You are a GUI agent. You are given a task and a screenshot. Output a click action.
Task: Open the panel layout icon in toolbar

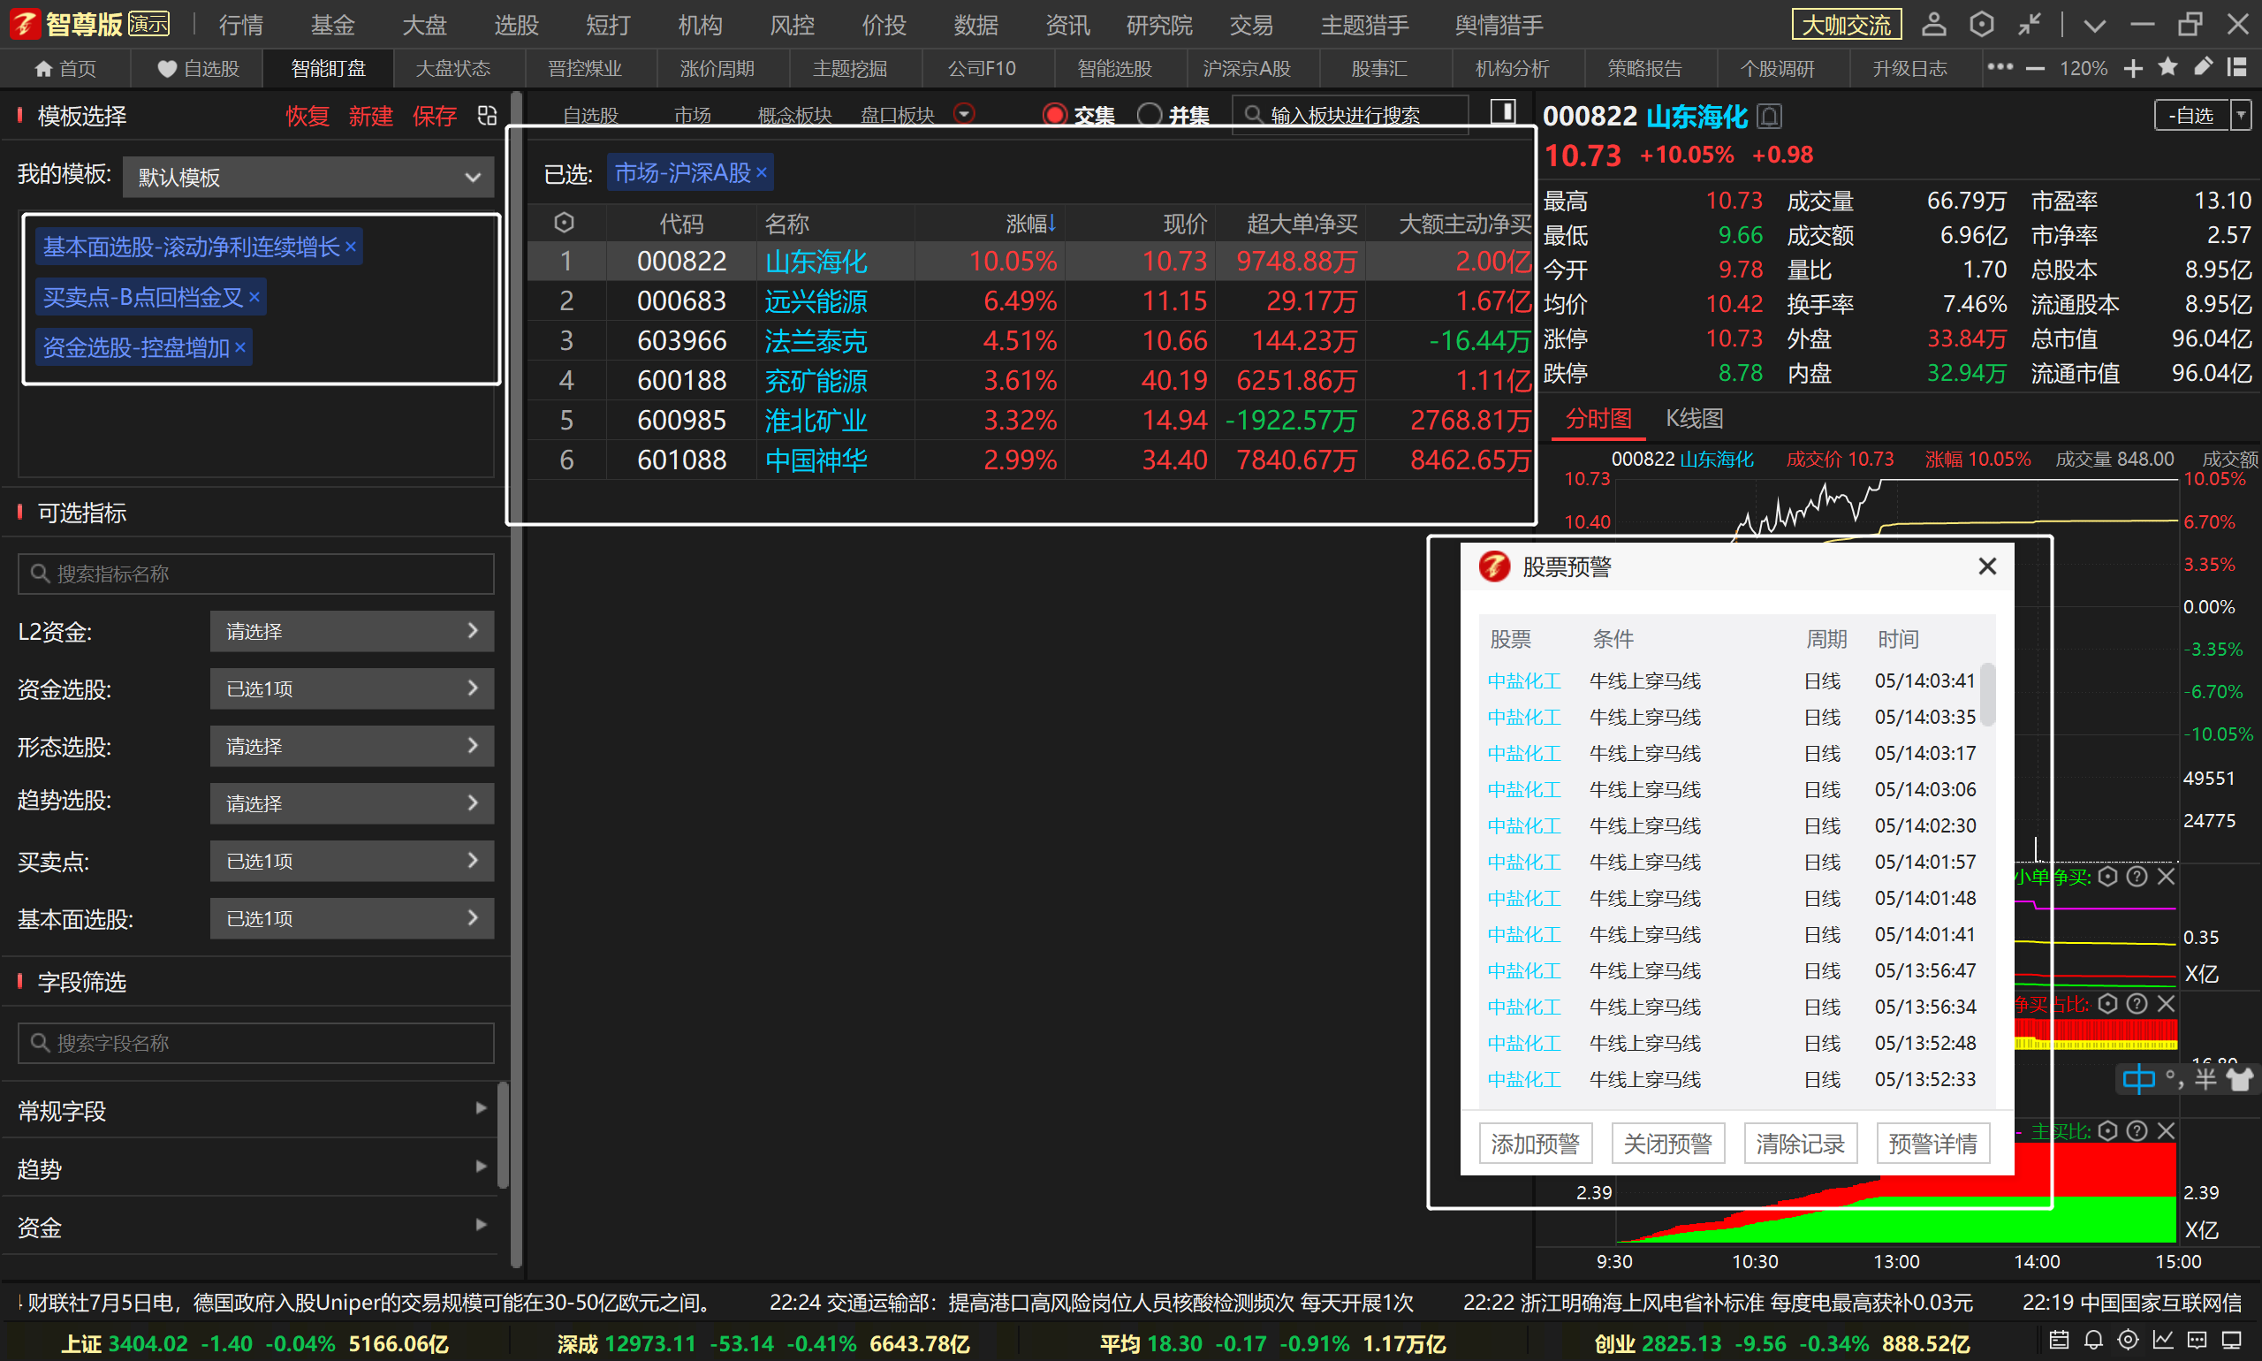point(2236,67)
